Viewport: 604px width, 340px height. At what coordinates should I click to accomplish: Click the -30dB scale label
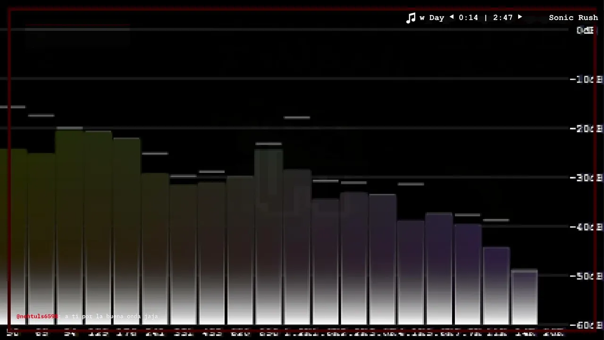pos(586,178)
